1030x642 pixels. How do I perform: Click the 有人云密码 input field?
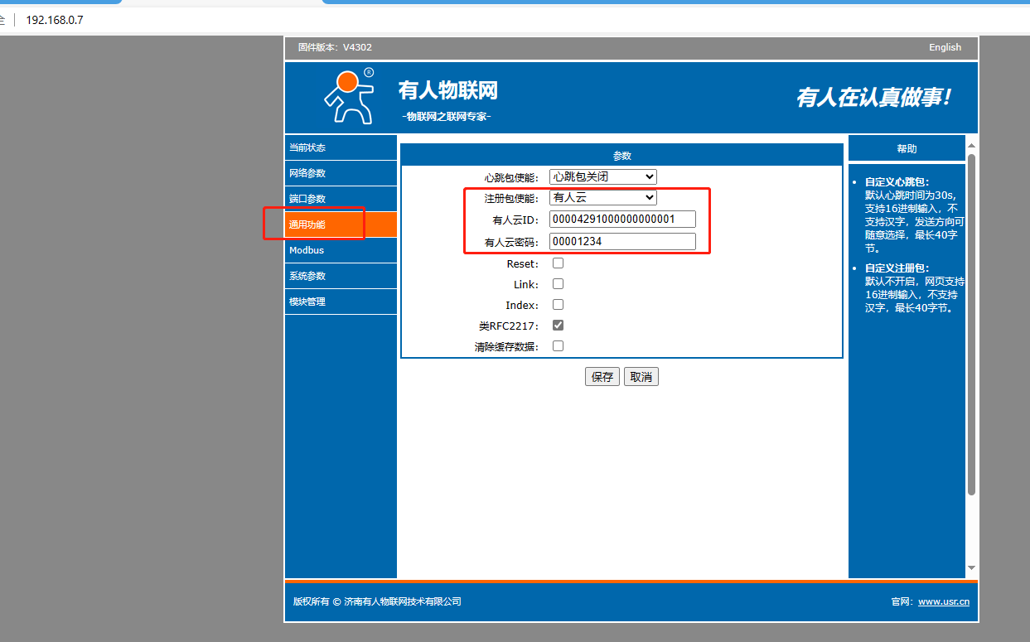[x=622, y=242]
